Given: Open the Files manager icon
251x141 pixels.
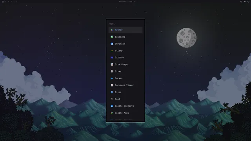Looking at the screenshot, I should pyautogui.click(x=112, y=92).
